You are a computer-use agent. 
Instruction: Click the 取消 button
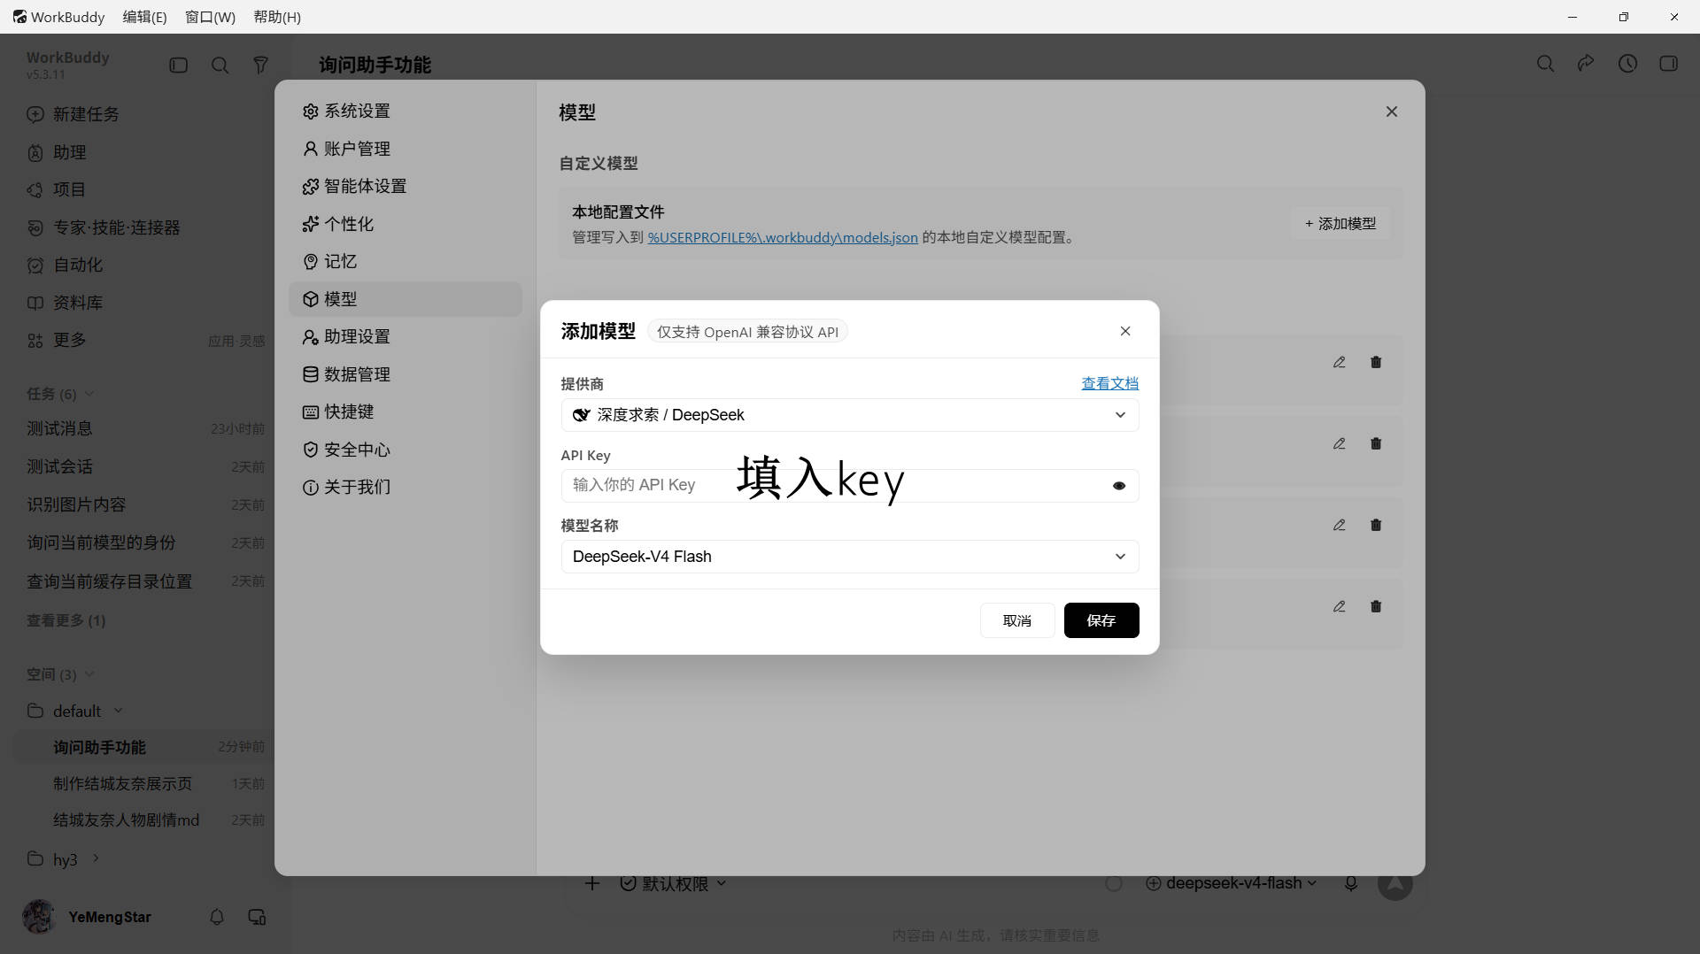[x=1017, y=620]
